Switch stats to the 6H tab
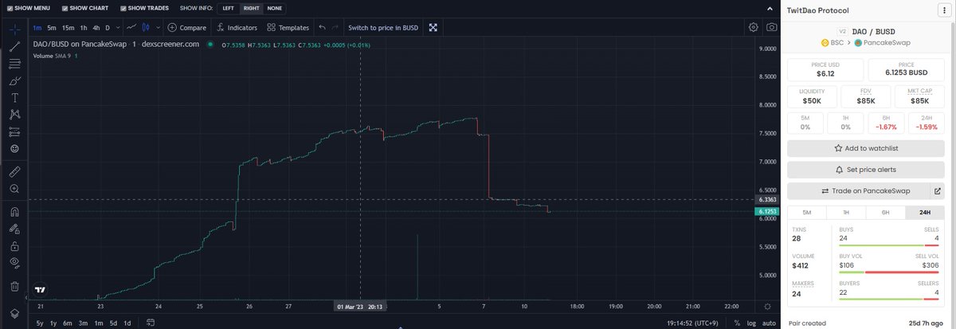Image resolution: width=956 pixels, height=329 pixels. [x=885, y=213]
